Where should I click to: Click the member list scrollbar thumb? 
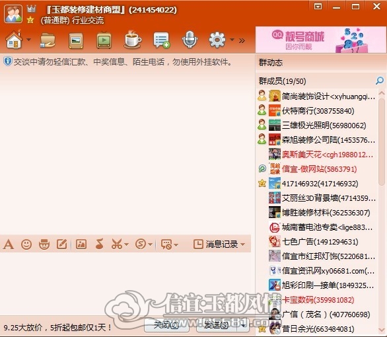(x=382, y=142)
